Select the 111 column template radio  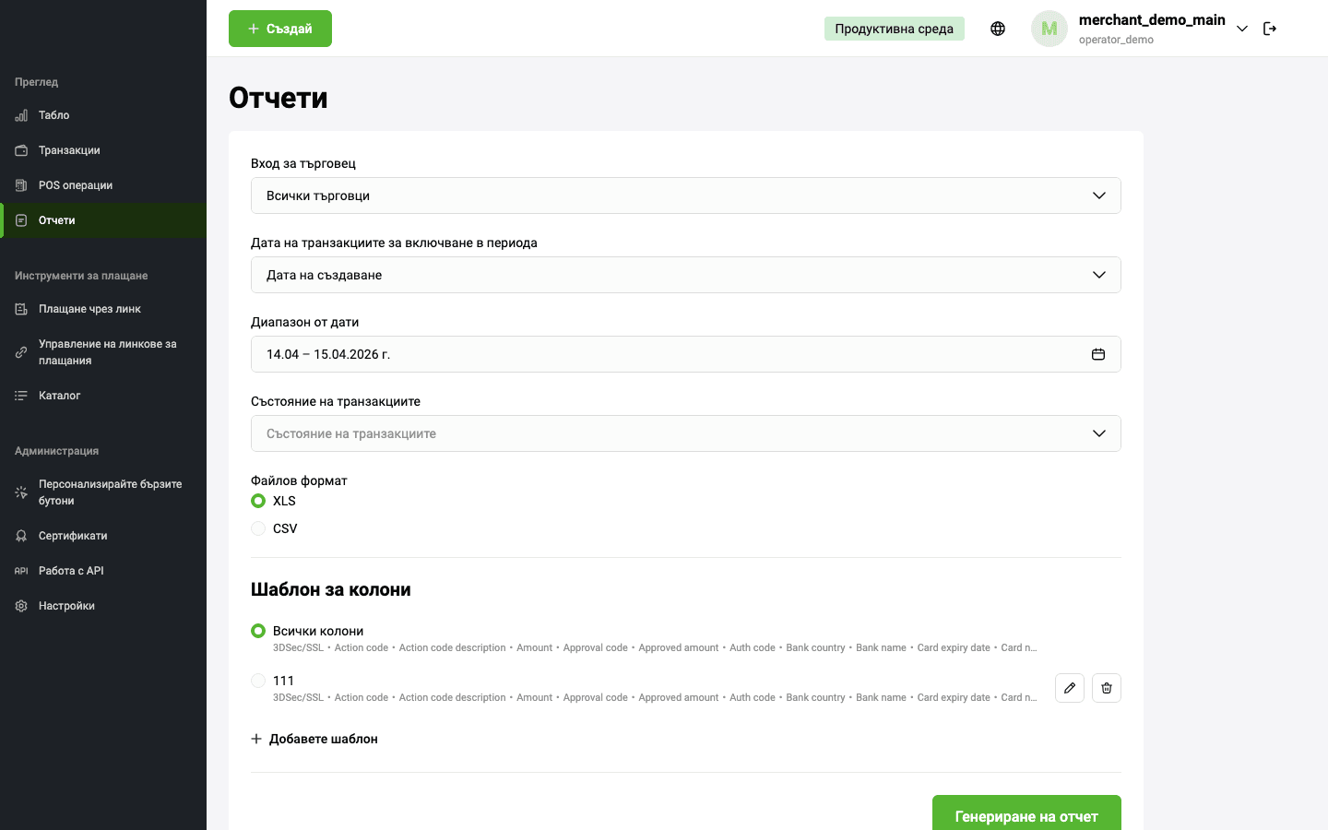[258, 681]
